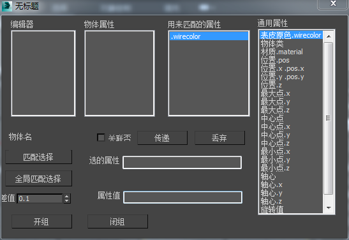The height and width of the screenshot is (240, 349).
Task: Select 最大点.z list entry
Action: [x=291, y=110]
